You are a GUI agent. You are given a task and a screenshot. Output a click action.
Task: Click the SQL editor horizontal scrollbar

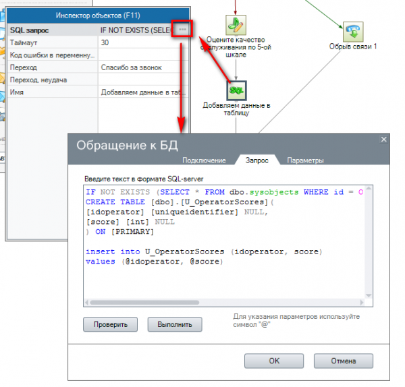(x=223, y=303)
